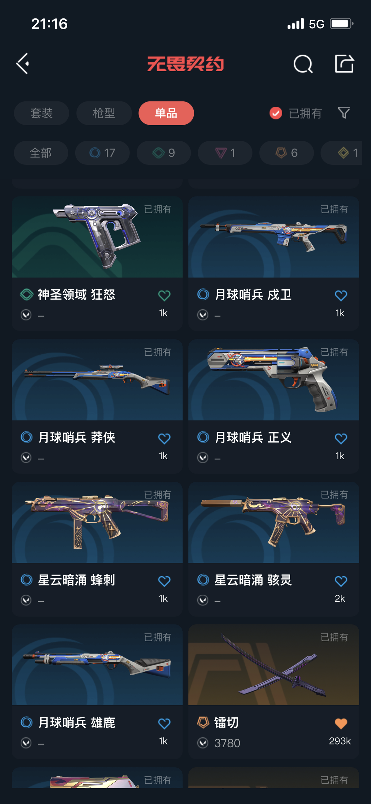Select the 全部 rarity filter chip
This screenshot has width=371, height=804.
pos(41,153)
